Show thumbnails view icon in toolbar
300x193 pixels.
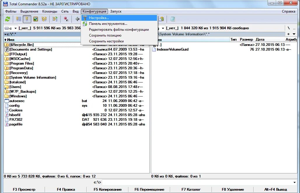point(36,19)
